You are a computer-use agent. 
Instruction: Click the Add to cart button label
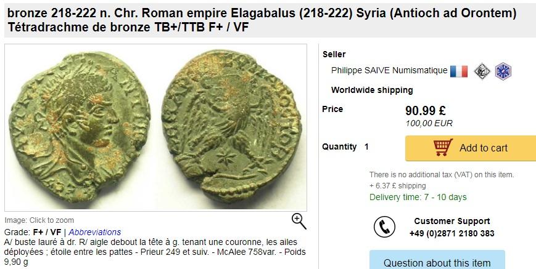484,148
